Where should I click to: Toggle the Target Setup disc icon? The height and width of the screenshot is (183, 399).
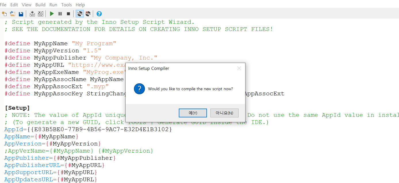(x=80, y=14)
